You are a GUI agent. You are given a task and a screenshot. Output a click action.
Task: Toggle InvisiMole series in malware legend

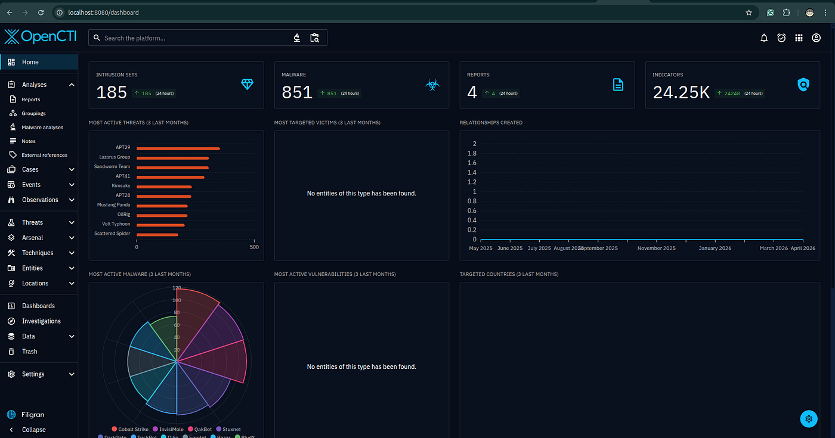[x=169, y=429]
